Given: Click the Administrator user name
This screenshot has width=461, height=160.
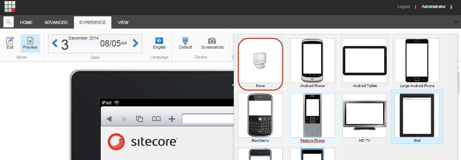Looking at the screenshot, I should click(434, 6).
